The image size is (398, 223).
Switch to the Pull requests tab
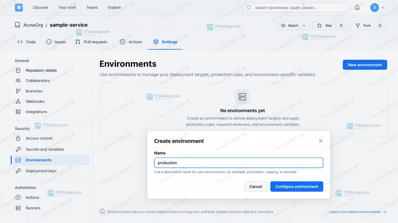click(91, 42)
